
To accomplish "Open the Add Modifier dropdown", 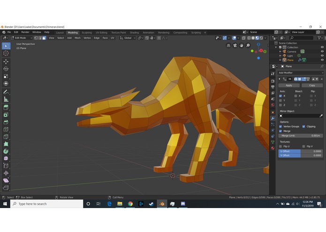I will (x=301, y=73).
